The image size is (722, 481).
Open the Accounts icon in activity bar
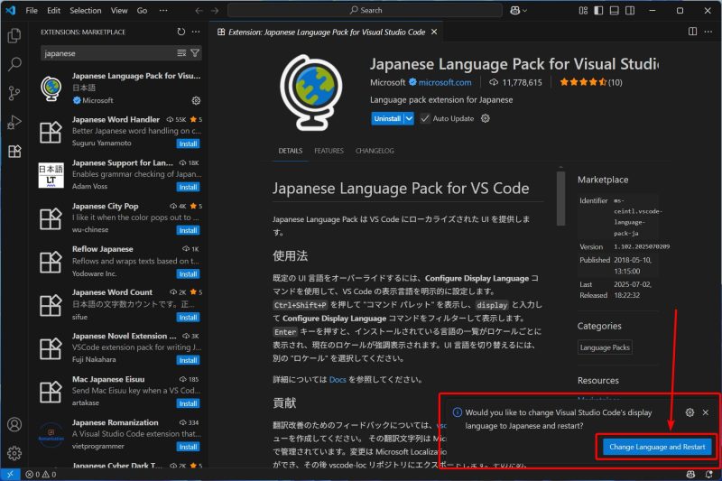(x=14, y=424)
